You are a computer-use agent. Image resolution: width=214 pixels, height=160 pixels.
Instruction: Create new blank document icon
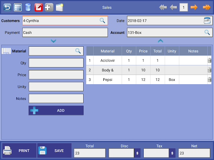(59, 7)
